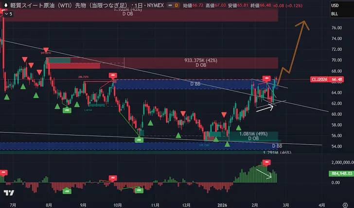Open the USD currency dropdown
Viewport: 354px width, 208px height.
pyautogui.click(x=335, y=5)
